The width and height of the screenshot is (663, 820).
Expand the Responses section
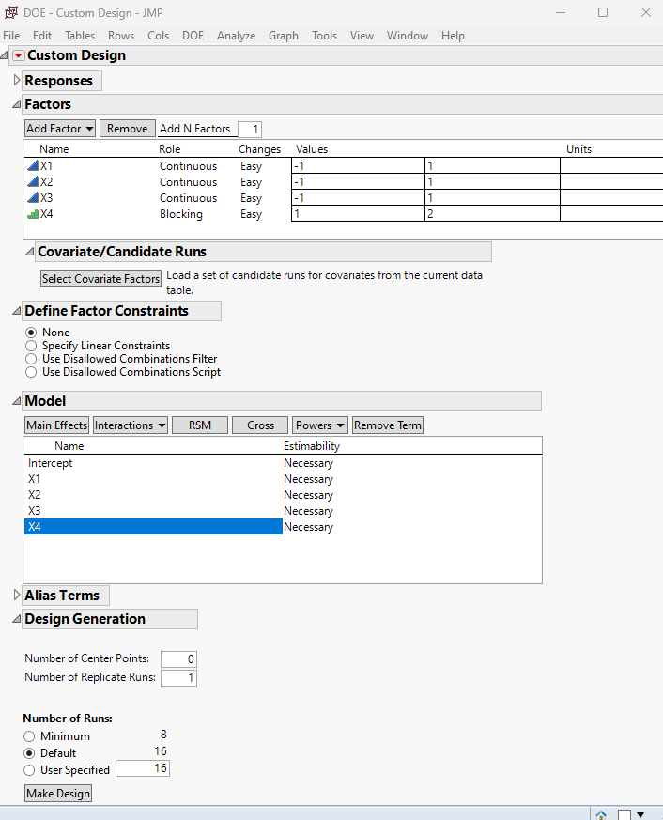pyautogui.click(x=17, y=80)
